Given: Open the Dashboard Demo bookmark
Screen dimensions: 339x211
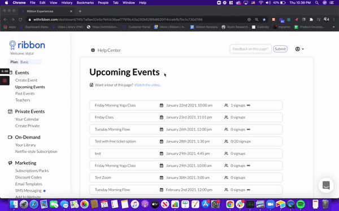Looking at the screenshot, I should coord(34,27).
